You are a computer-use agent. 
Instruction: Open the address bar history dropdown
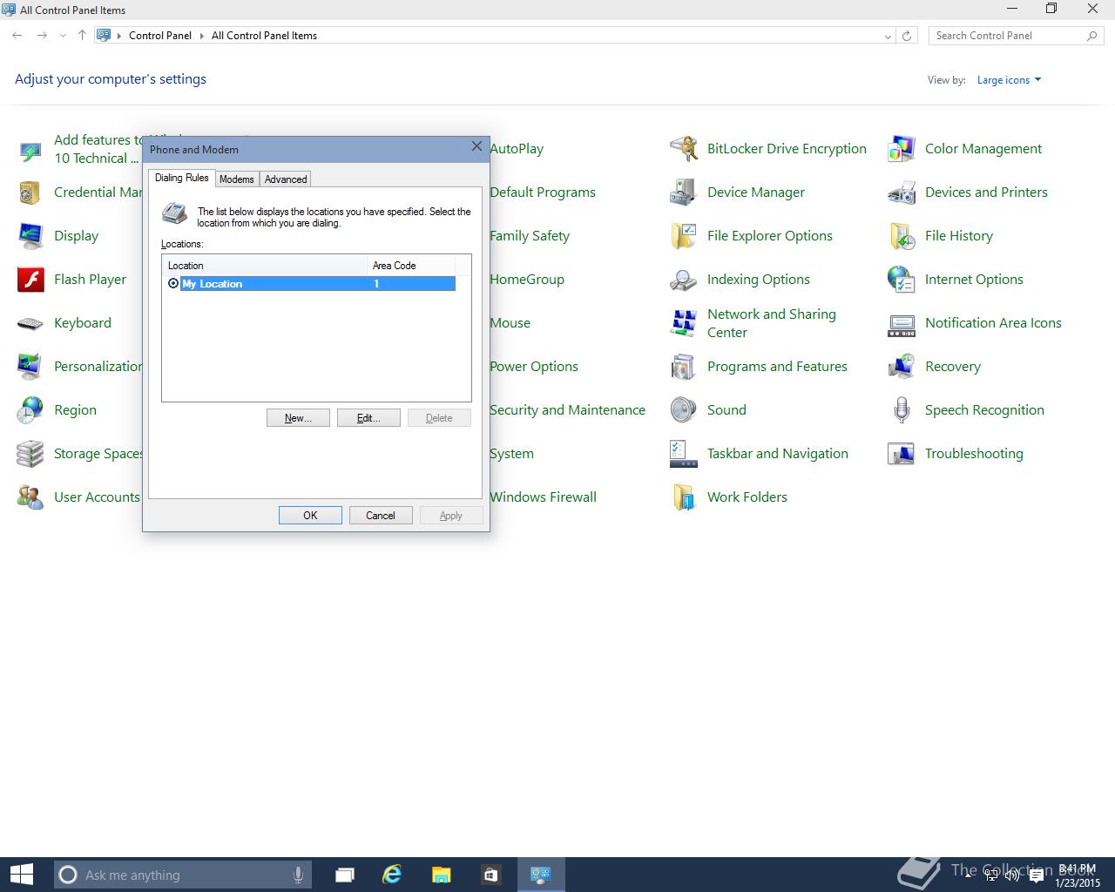[888, 36]
